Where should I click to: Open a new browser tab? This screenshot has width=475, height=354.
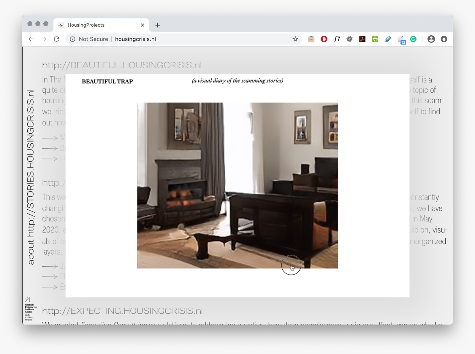158,25
